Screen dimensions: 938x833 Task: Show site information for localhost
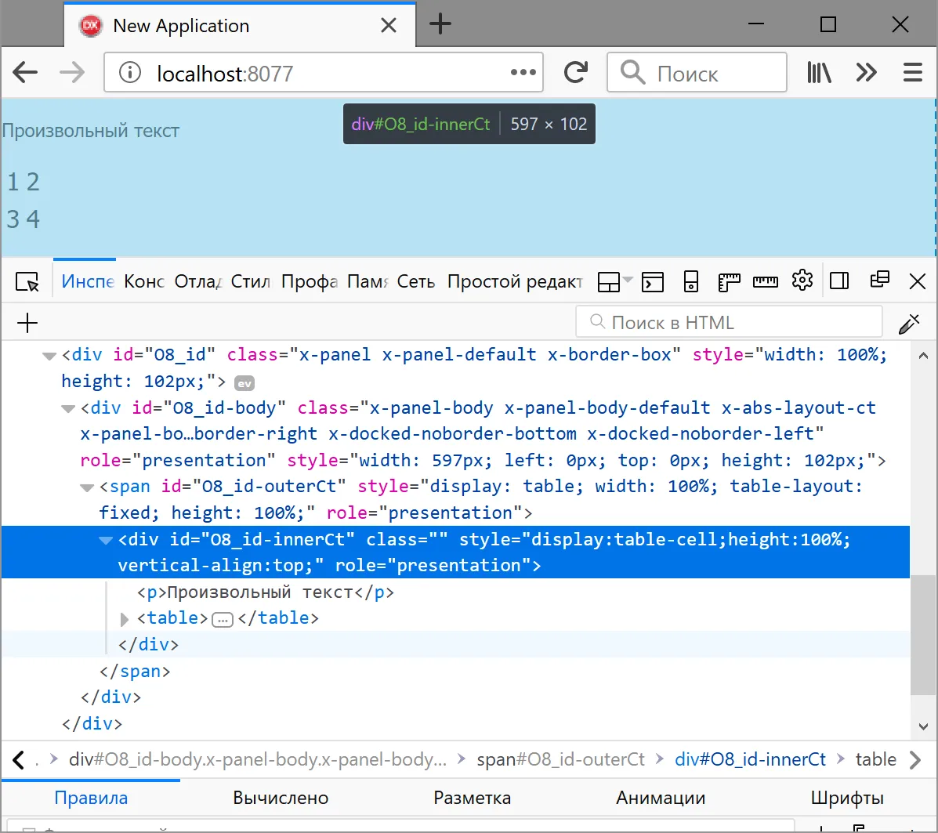coord(129,72)
